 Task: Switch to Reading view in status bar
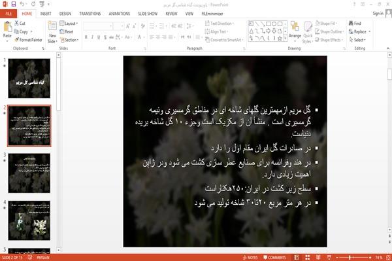318,258
